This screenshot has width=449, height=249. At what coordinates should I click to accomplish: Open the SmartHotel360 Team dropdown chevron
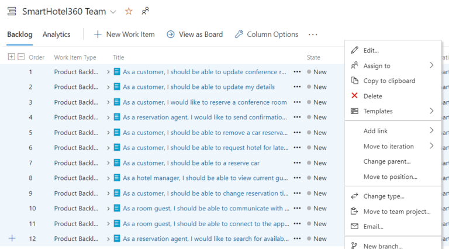tap(113, 12)
